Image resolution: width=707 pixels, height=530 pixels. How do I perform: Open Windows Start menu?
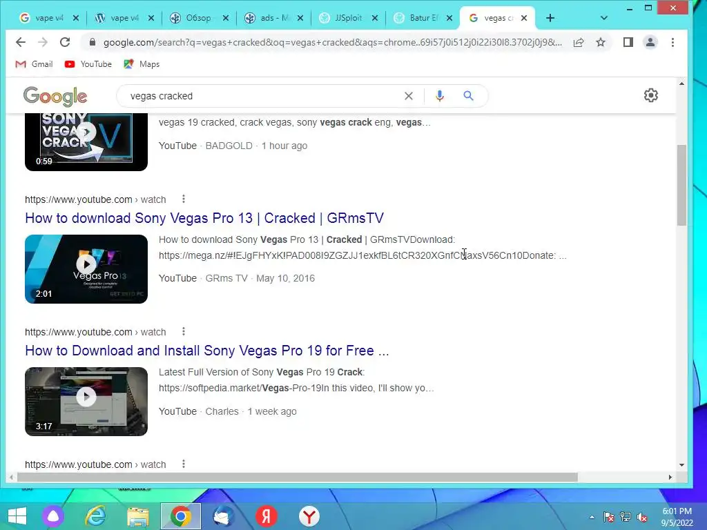tap(17, 516)
